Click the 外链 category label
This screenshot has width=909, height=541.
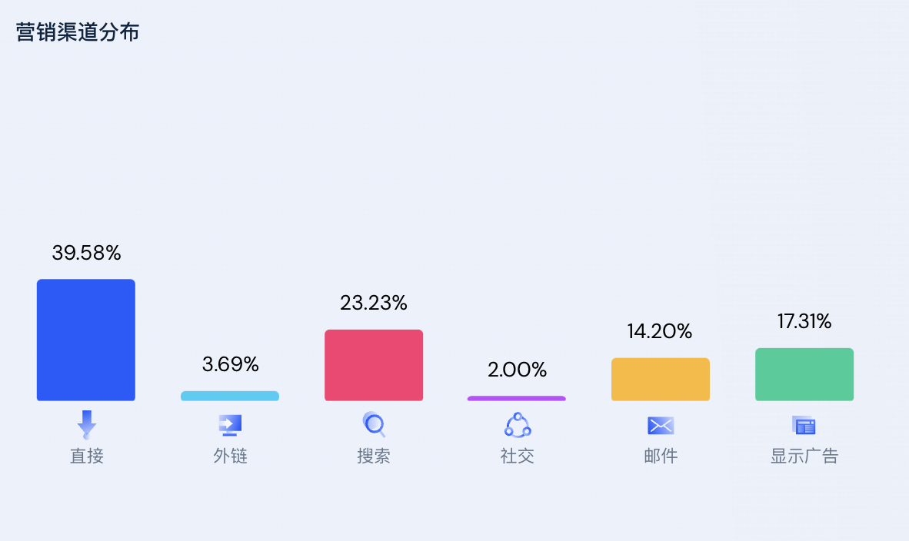[x=230, y=456]
